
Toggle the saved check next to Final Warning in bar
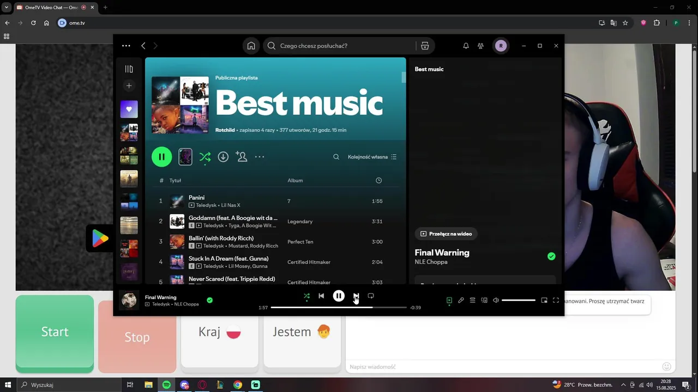click(x=209, y=300)
